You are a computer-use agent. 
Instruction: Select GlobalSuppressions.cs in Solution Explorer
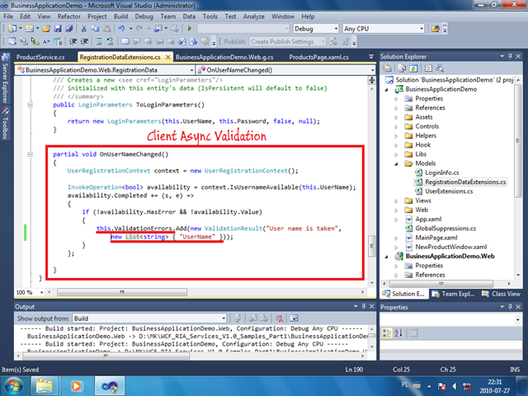(x=445, y=229)
